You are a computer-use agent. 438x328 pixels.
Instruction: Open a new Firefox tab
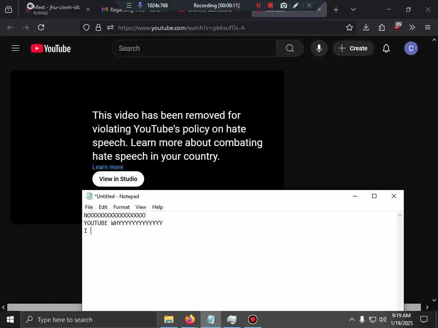[336, 10]
